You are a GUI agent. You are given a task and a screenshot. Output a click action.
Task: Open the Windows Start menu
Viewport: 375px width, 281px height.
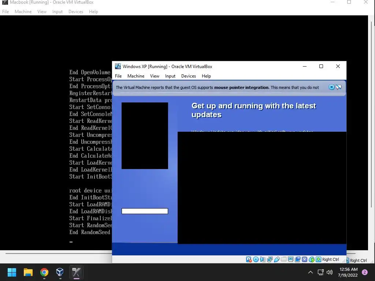[x=12, y=272]
